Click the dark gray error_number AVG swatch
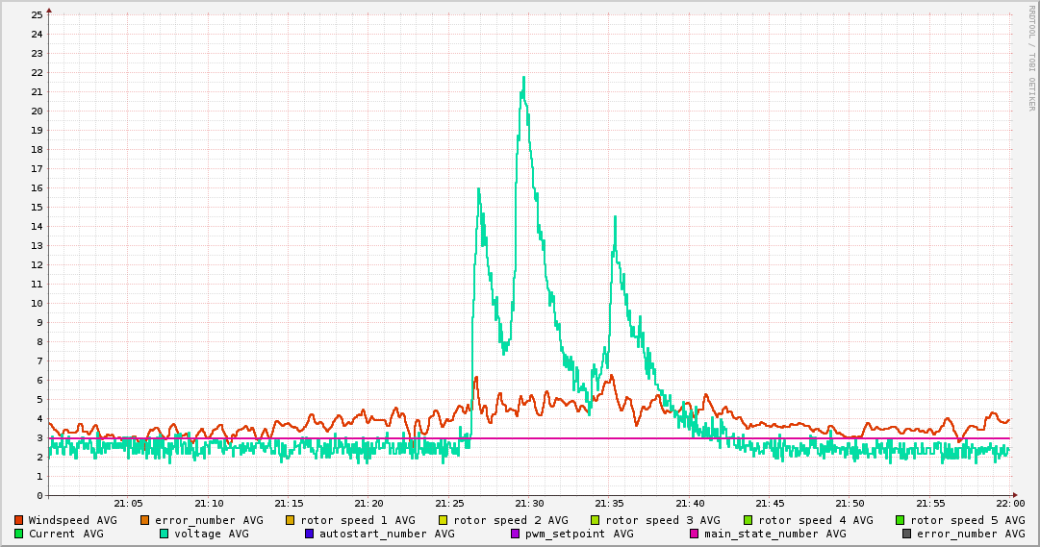1040x547 pixels. (x=906, y=534)
